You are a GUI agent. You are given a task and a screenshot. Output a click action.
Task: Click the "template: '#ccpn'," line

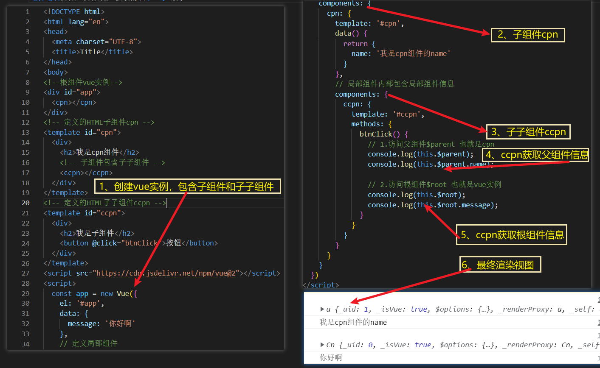(x=388, y=114)
